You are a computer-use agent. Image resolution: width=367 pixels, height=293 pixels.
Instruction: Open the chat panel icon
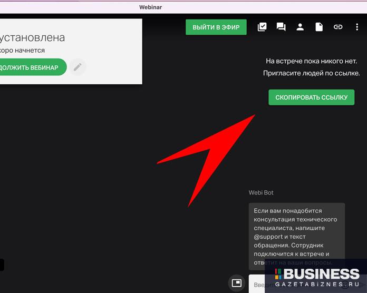click(x=281, y=27)
